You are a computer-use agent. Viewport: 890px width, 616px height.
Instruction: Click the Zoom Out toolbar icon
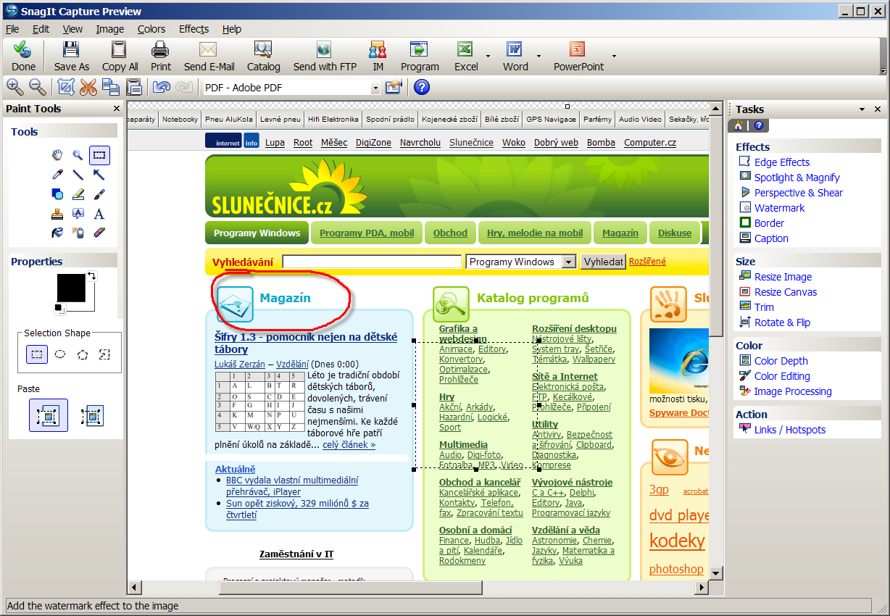pos(37,87)
